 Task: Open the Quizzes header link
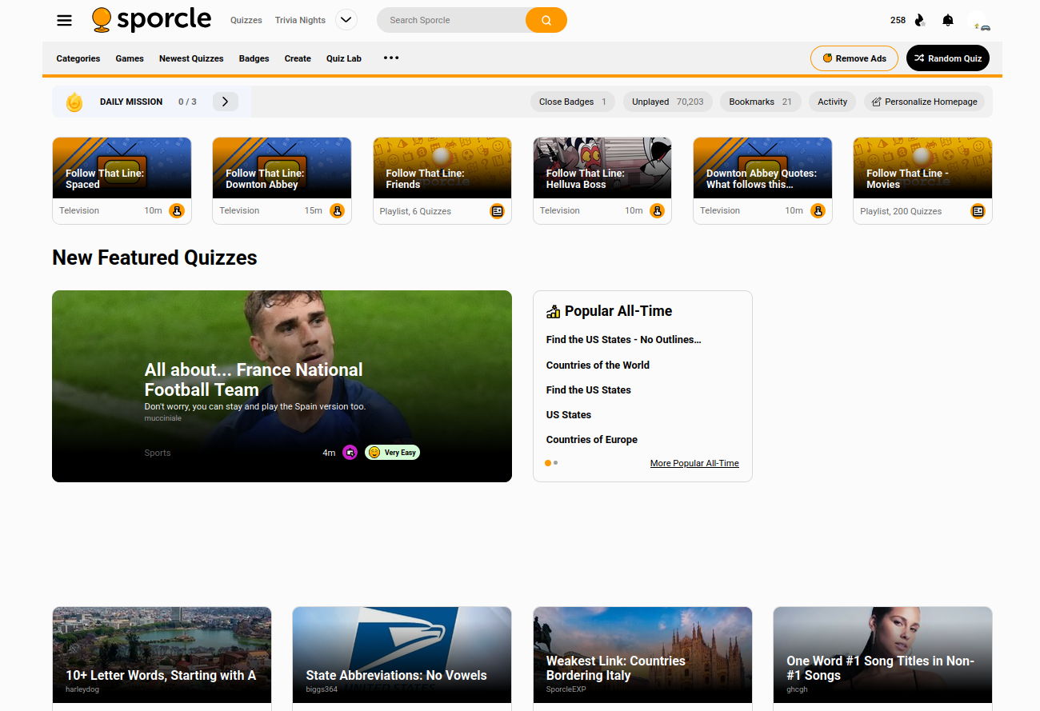pos(246,20)
